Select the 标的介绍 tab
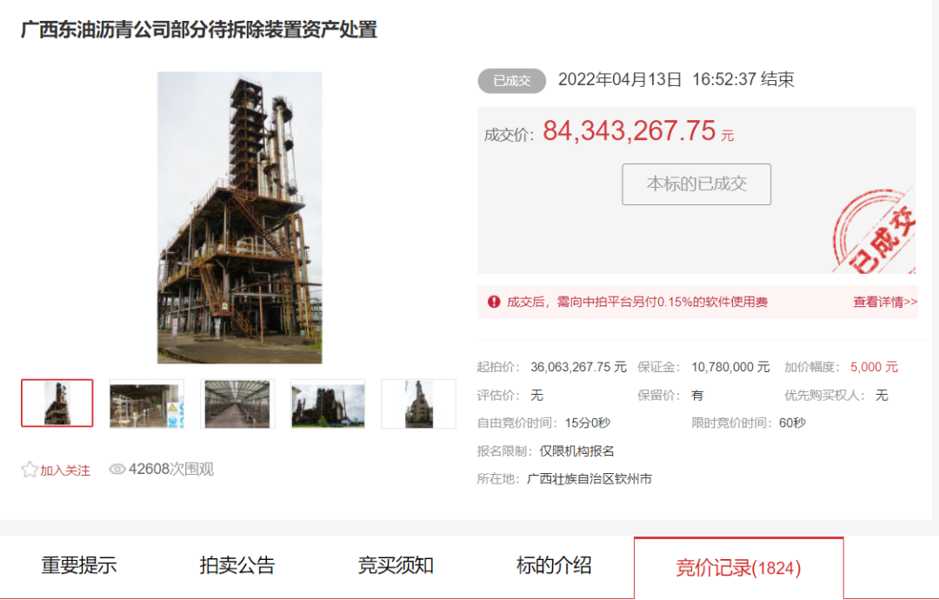The height and width of the screenshot is (600, 939). pyautogui.click(x=554, y=566)
